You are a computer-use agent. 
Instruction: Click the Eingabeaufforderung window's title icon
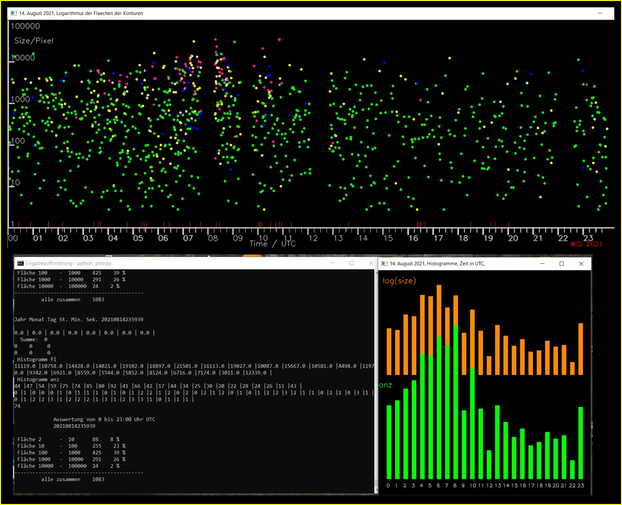coord(21,263)
